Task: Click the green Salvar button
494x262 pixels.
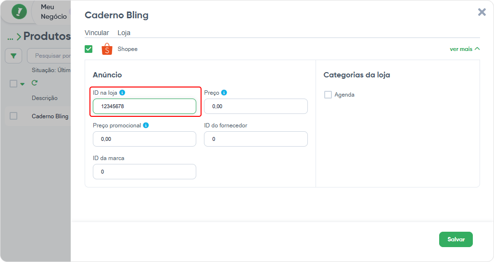Action: coord(456,239)
